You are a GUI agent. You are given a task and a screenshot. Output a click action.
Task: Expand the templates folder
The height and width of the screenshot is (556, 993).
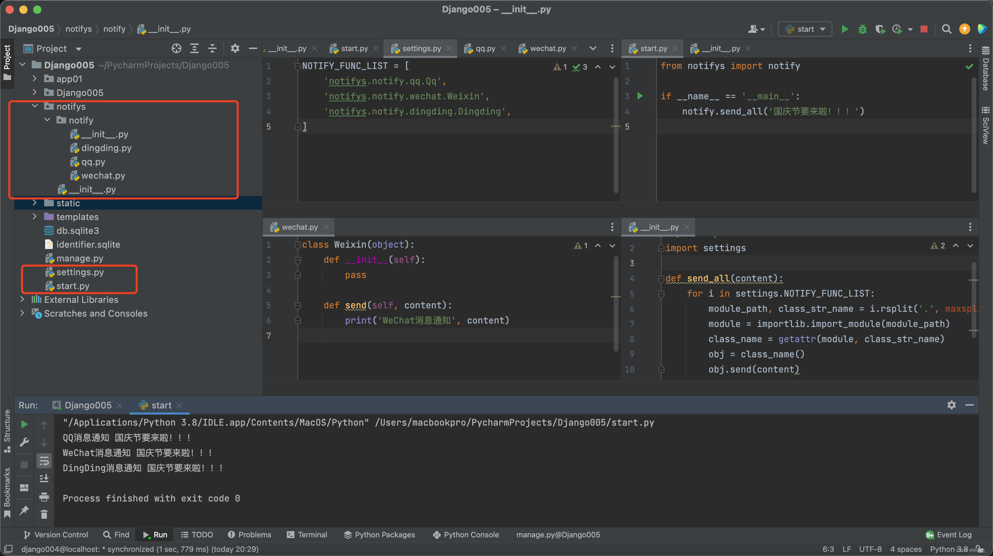click(x=34, y=217)
